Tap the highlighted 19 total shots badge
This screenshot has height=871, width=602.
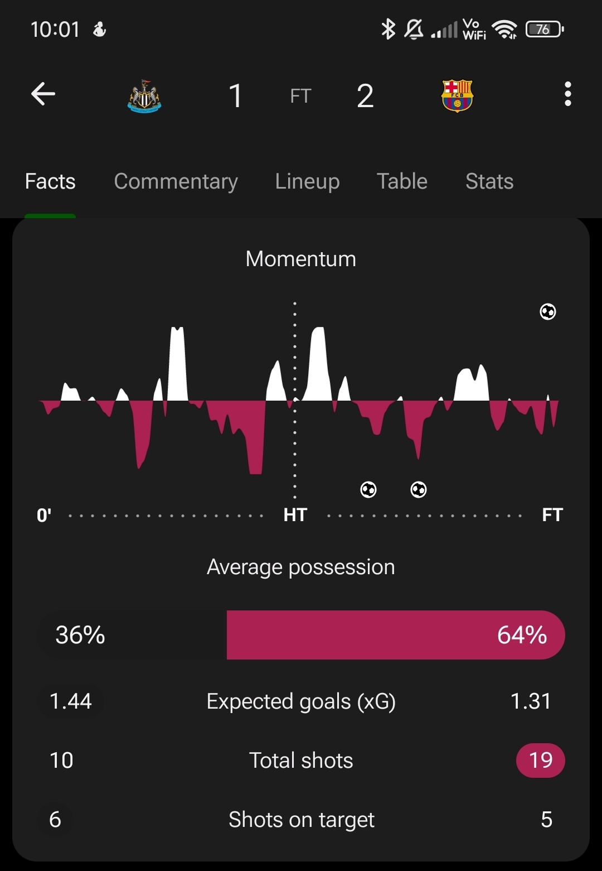[x=540, y=760]
